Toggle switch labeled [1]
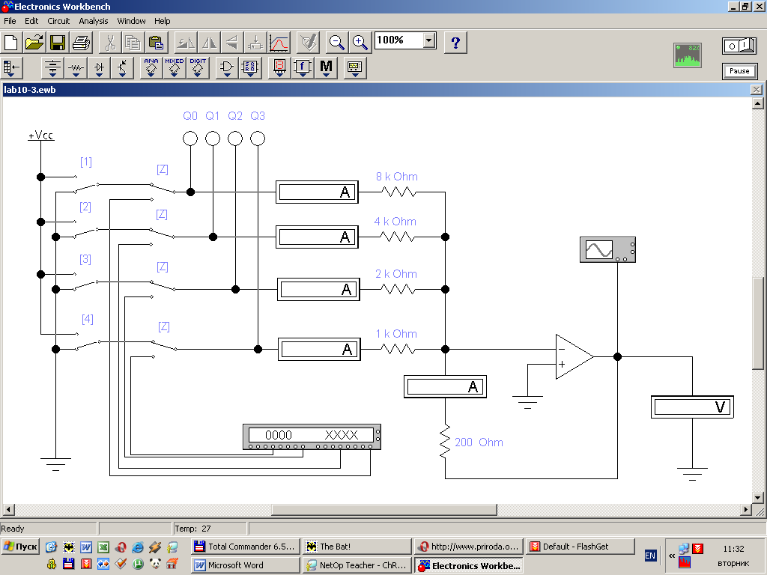The height and width of the screenshot is (575, 767). (x=86, y=183)
